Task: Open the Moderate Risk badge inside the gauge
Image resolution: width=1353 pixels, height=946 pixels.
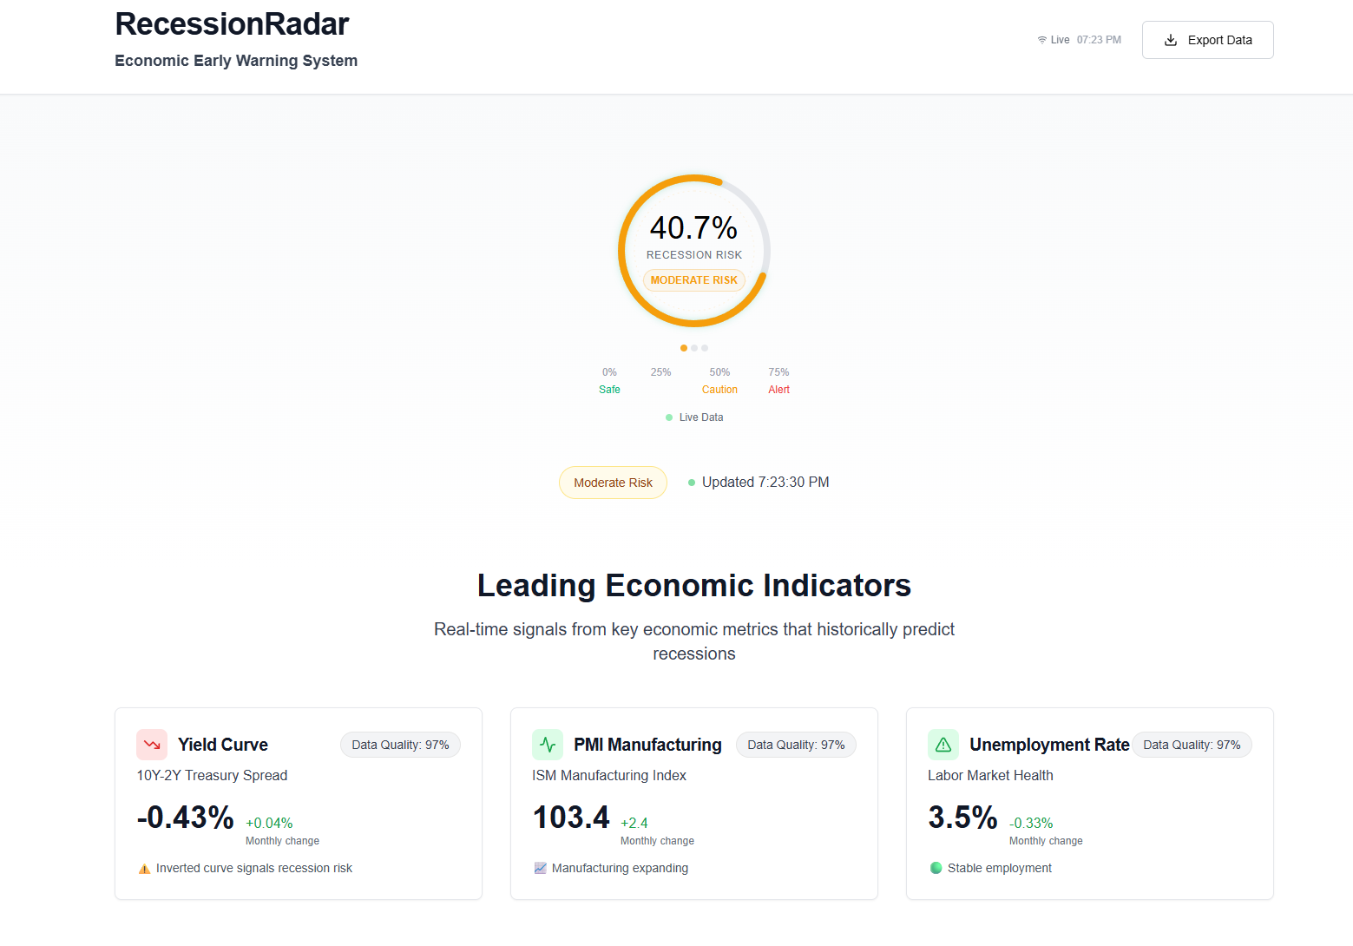Action: click(693, 279)
